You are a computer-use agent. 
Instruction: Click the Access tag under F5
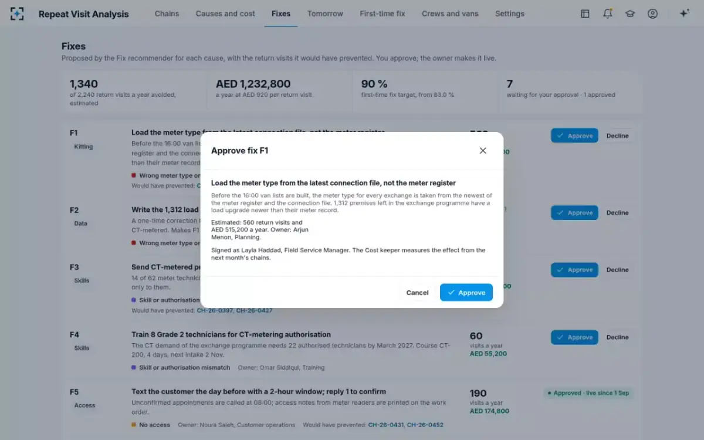[84, 405]
